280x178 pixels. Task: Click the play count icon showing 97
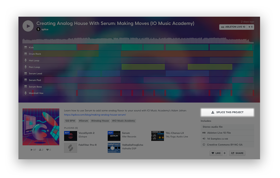click(31, 150)
